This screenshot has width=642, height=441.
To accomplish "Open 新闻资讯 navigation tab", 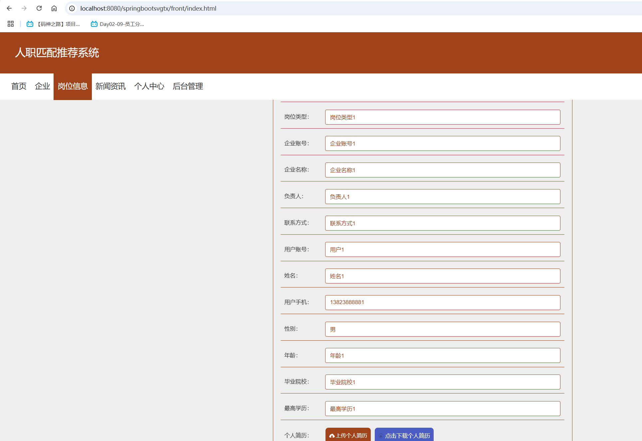I will pyautogui.click(x=110, y=86).
